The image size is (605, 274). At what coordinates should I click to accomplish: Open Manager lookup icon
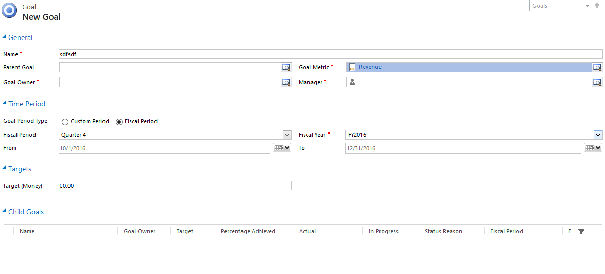tap(597, 82)
